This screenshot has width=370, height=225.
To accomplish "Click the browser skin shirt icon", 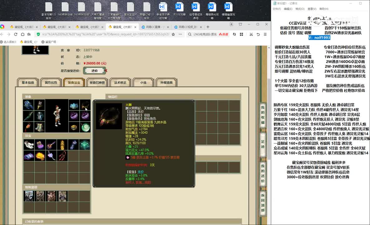I will pyautogui.click(x=240, y=24).
